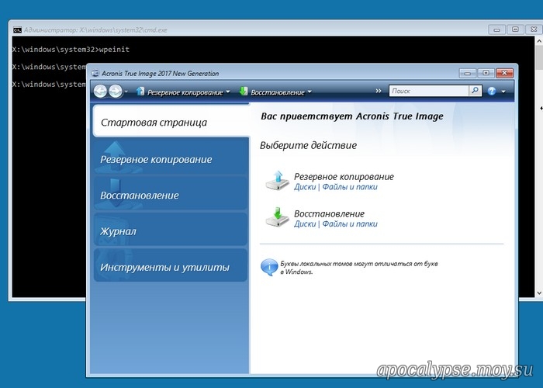543x388 pixels.
Task: Click the Диски link under Резервное копирование
Action: click(304, 187)
